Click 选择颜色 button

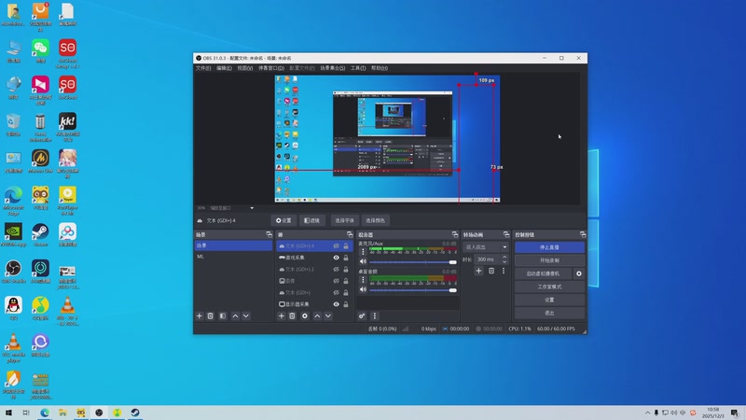coord(376,220)
